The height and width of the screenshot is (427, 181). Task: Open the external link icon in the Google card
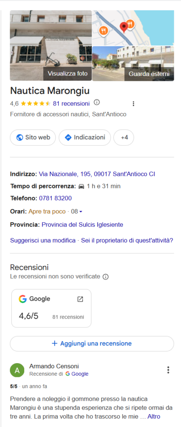[80, 299]
